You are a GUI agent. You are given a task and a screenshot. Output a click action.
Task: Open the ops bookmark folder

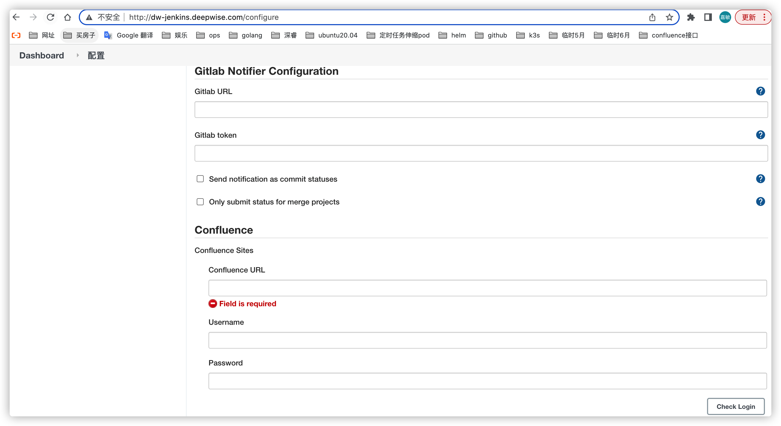[208, 35]
